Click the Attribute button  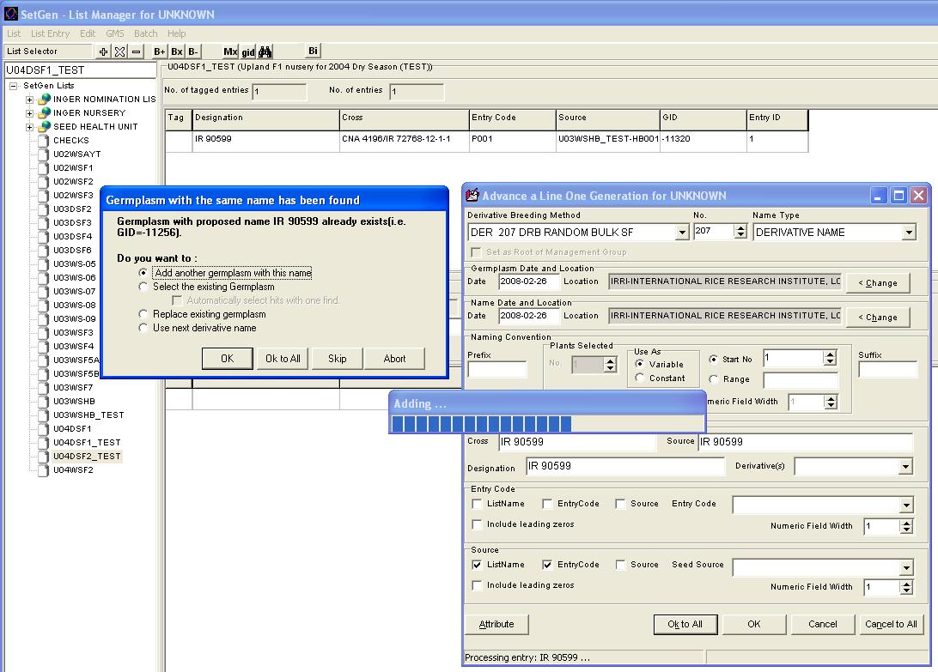(496, 624)
